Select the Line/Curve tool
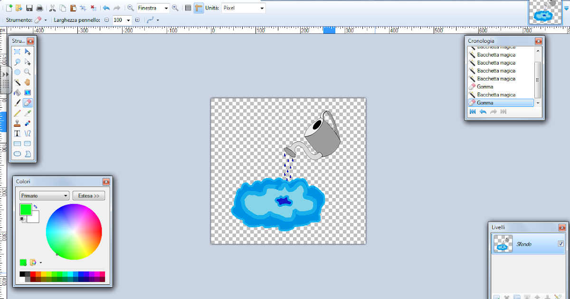 coord(28,133)
